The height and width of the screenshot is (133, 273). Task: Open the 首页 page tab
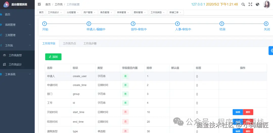41,13
